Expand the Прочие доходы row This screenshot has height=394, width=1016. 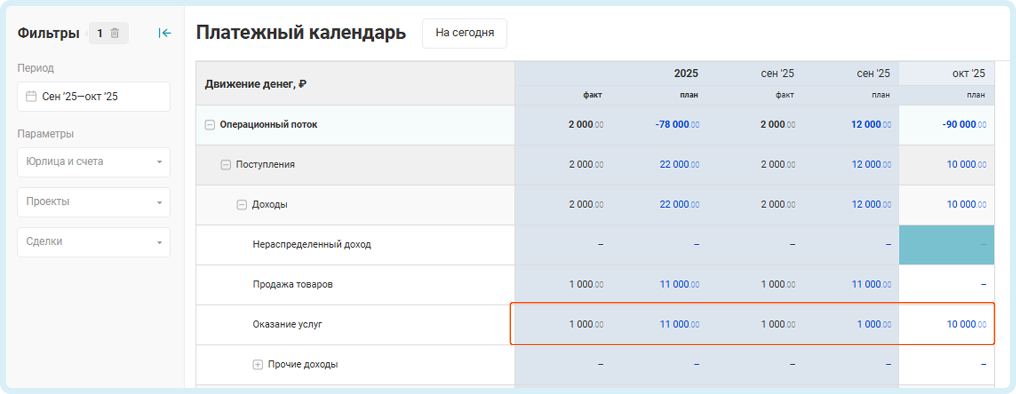[x=257, y=365]
